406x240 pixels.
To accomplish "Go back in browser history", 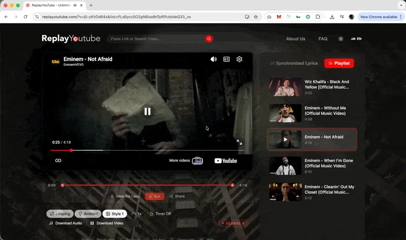I will point(6,17).
